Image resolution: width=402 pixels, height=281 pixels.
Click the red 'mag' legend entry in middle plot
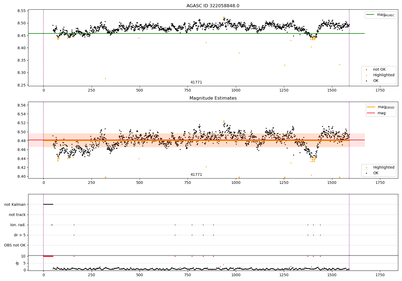tap(382, 113)
